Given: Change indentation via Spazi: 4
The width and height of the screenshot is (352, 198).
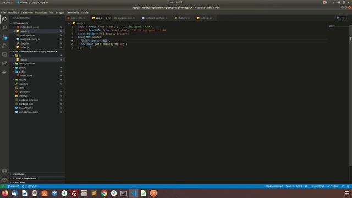Looking at the screenshot, I should pyautogui.click(x=290, y=186).
